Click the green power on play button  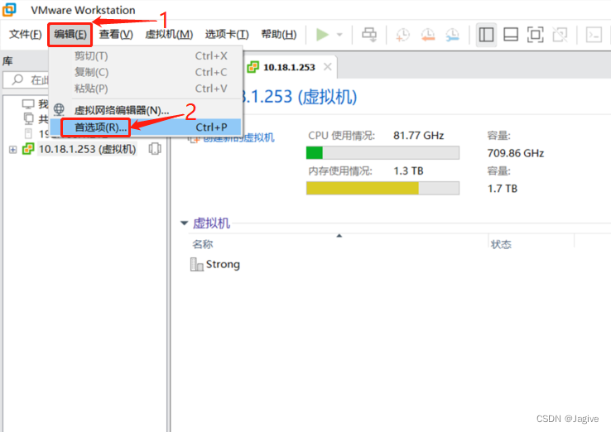pos(322,35)
